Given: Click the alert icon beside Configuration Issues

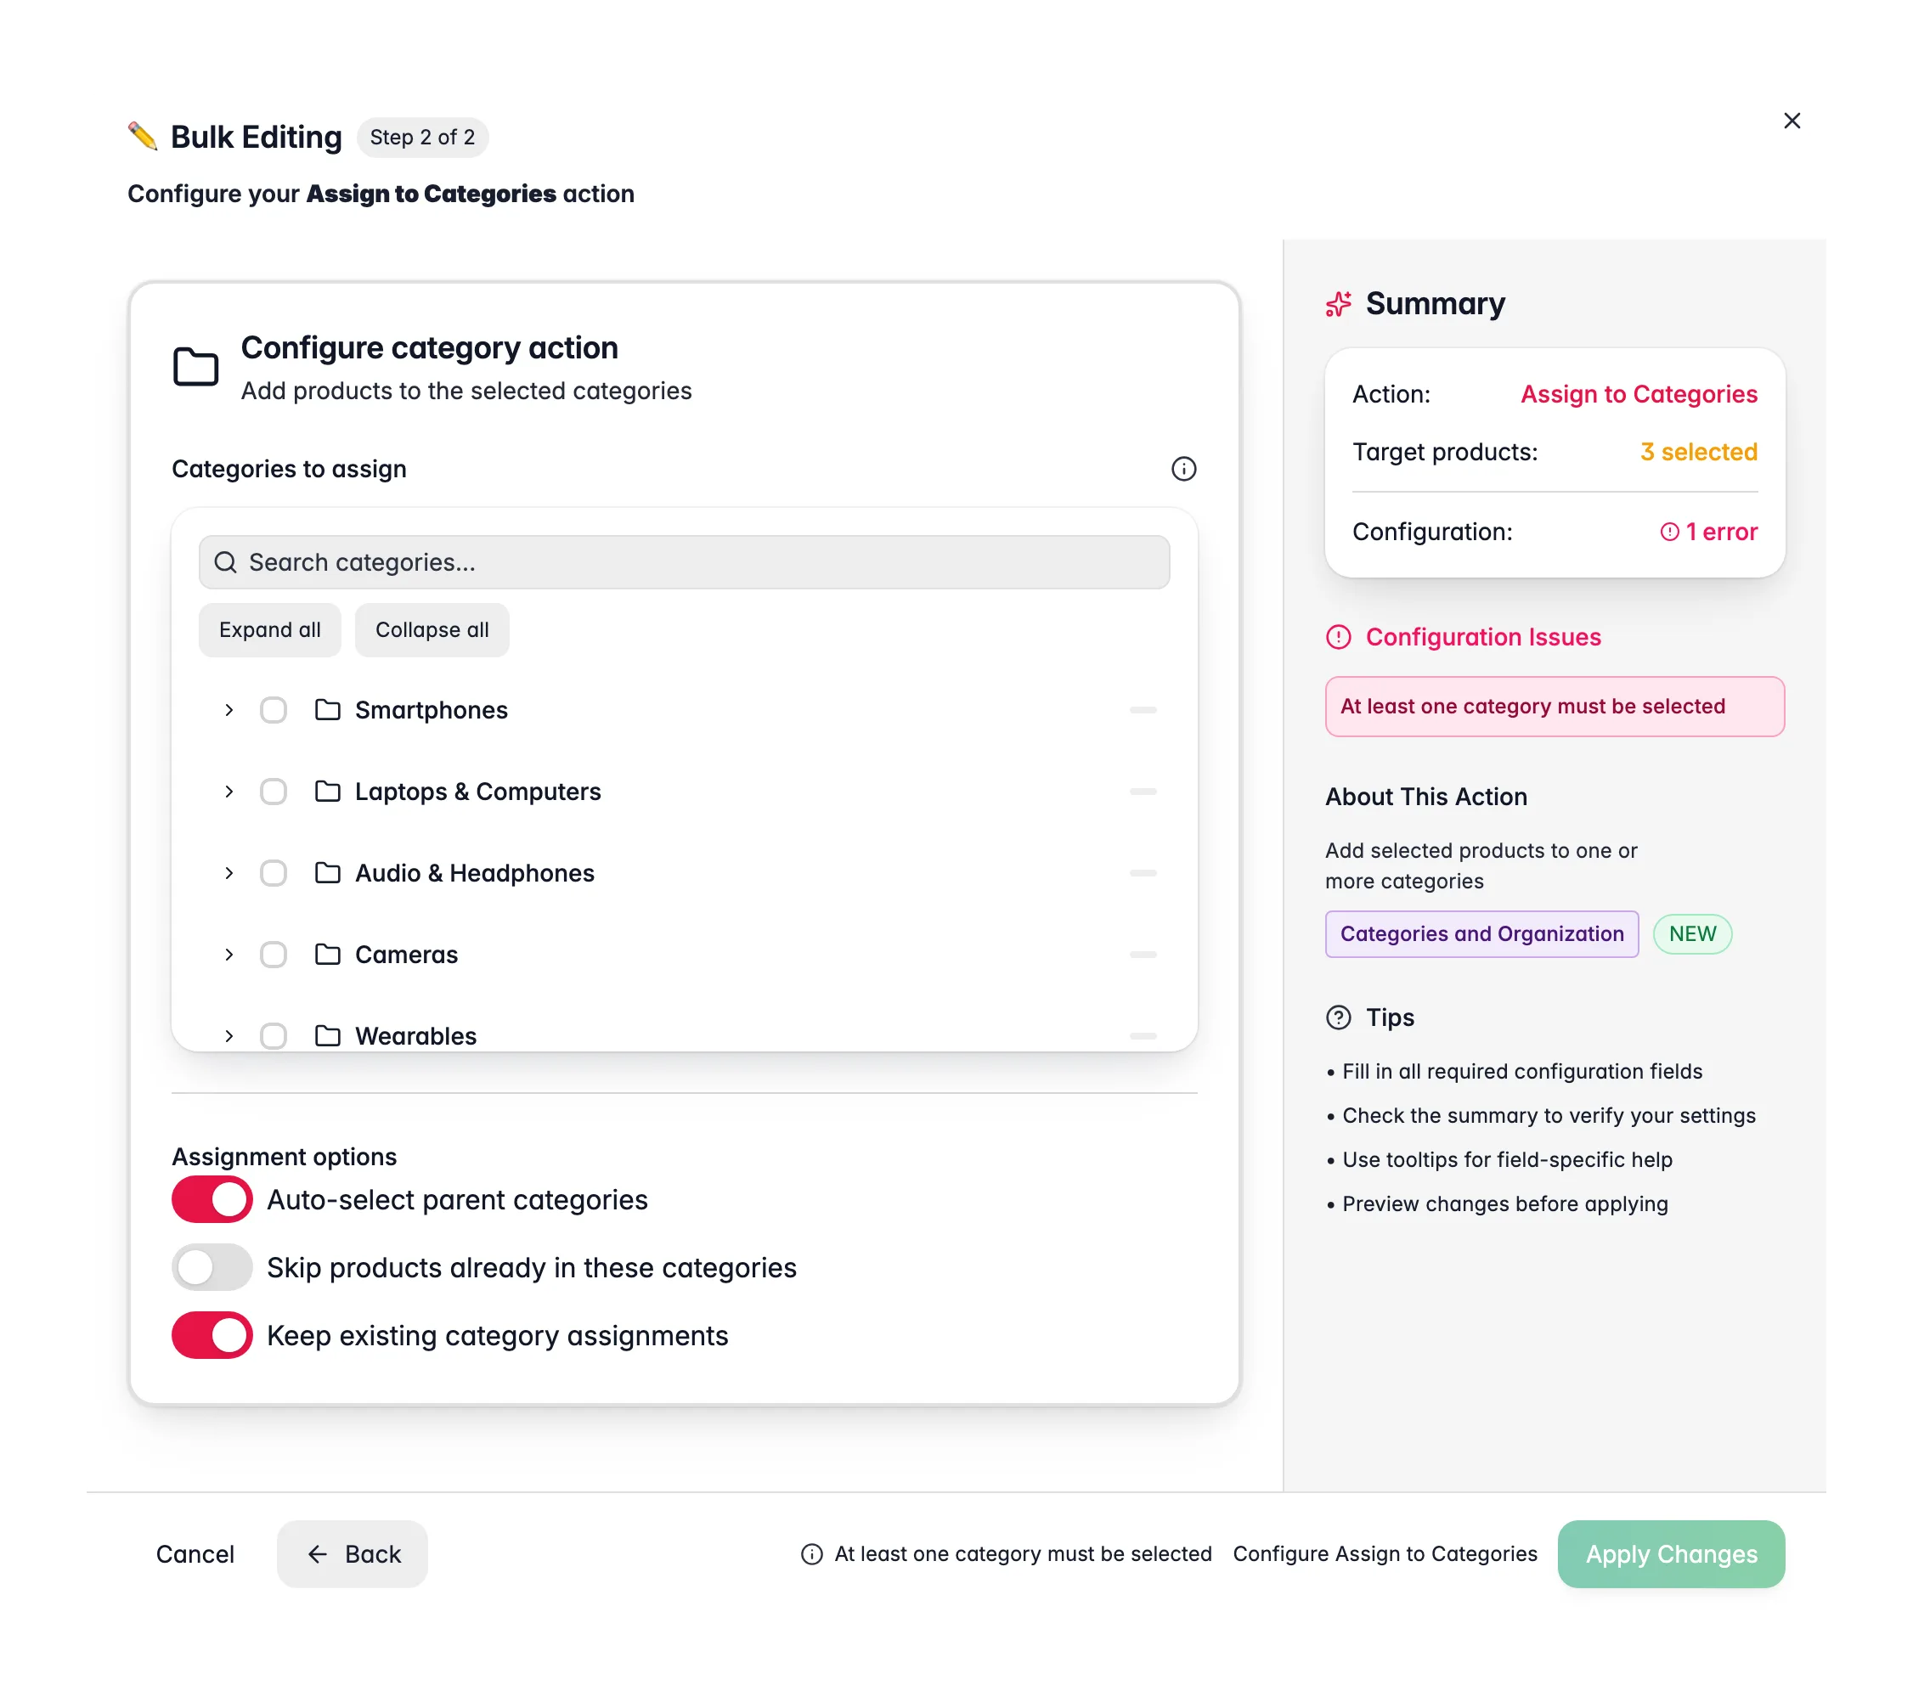Looking at the screenshot, I should 1339,637.
